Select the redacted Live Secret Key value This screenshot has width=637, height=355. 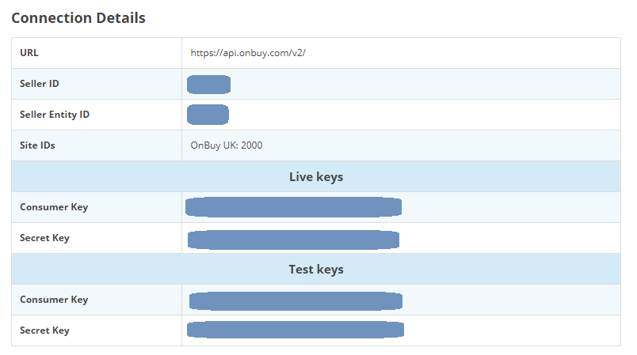click(293, 239)
